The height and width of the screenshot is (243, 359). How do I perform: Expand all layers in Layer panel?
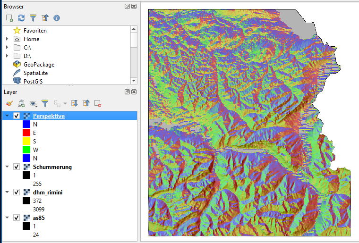(75, 103)
